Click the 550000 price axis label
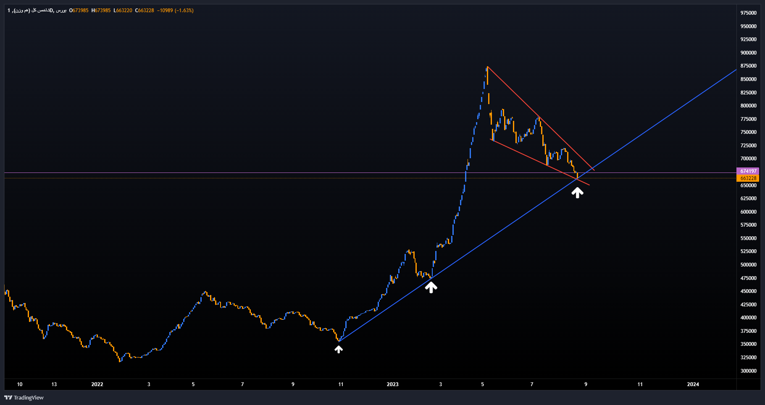 click(749, 238)
